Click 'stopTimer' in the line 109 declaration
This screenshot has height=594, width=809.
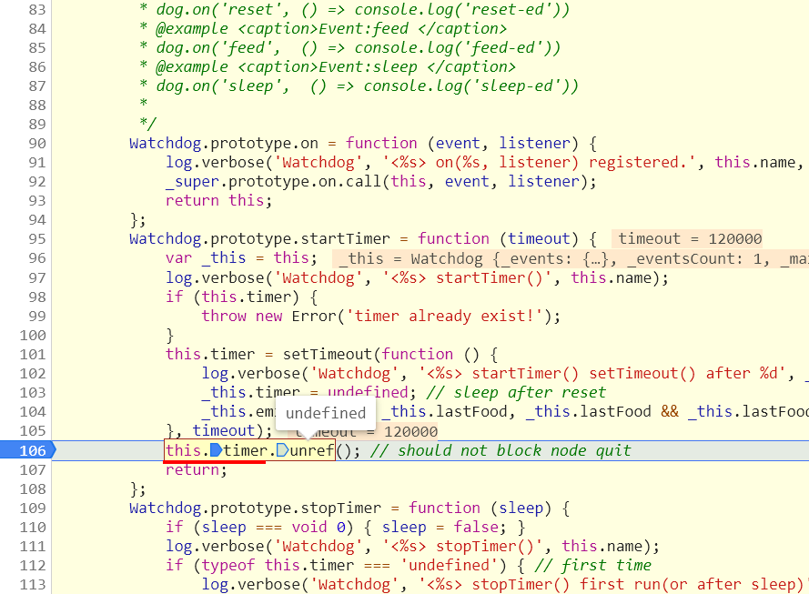click(340, 508)
